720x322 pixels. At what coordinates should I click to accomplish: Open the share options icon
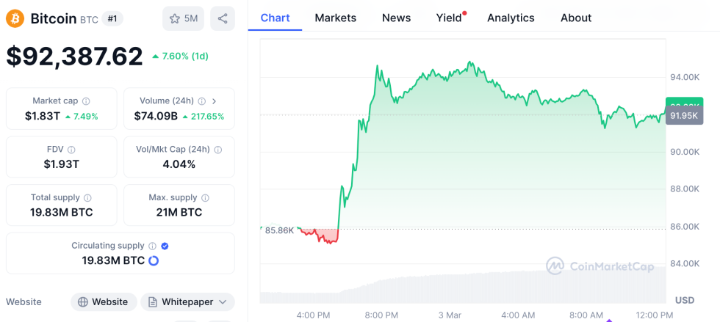coord(223,18)
